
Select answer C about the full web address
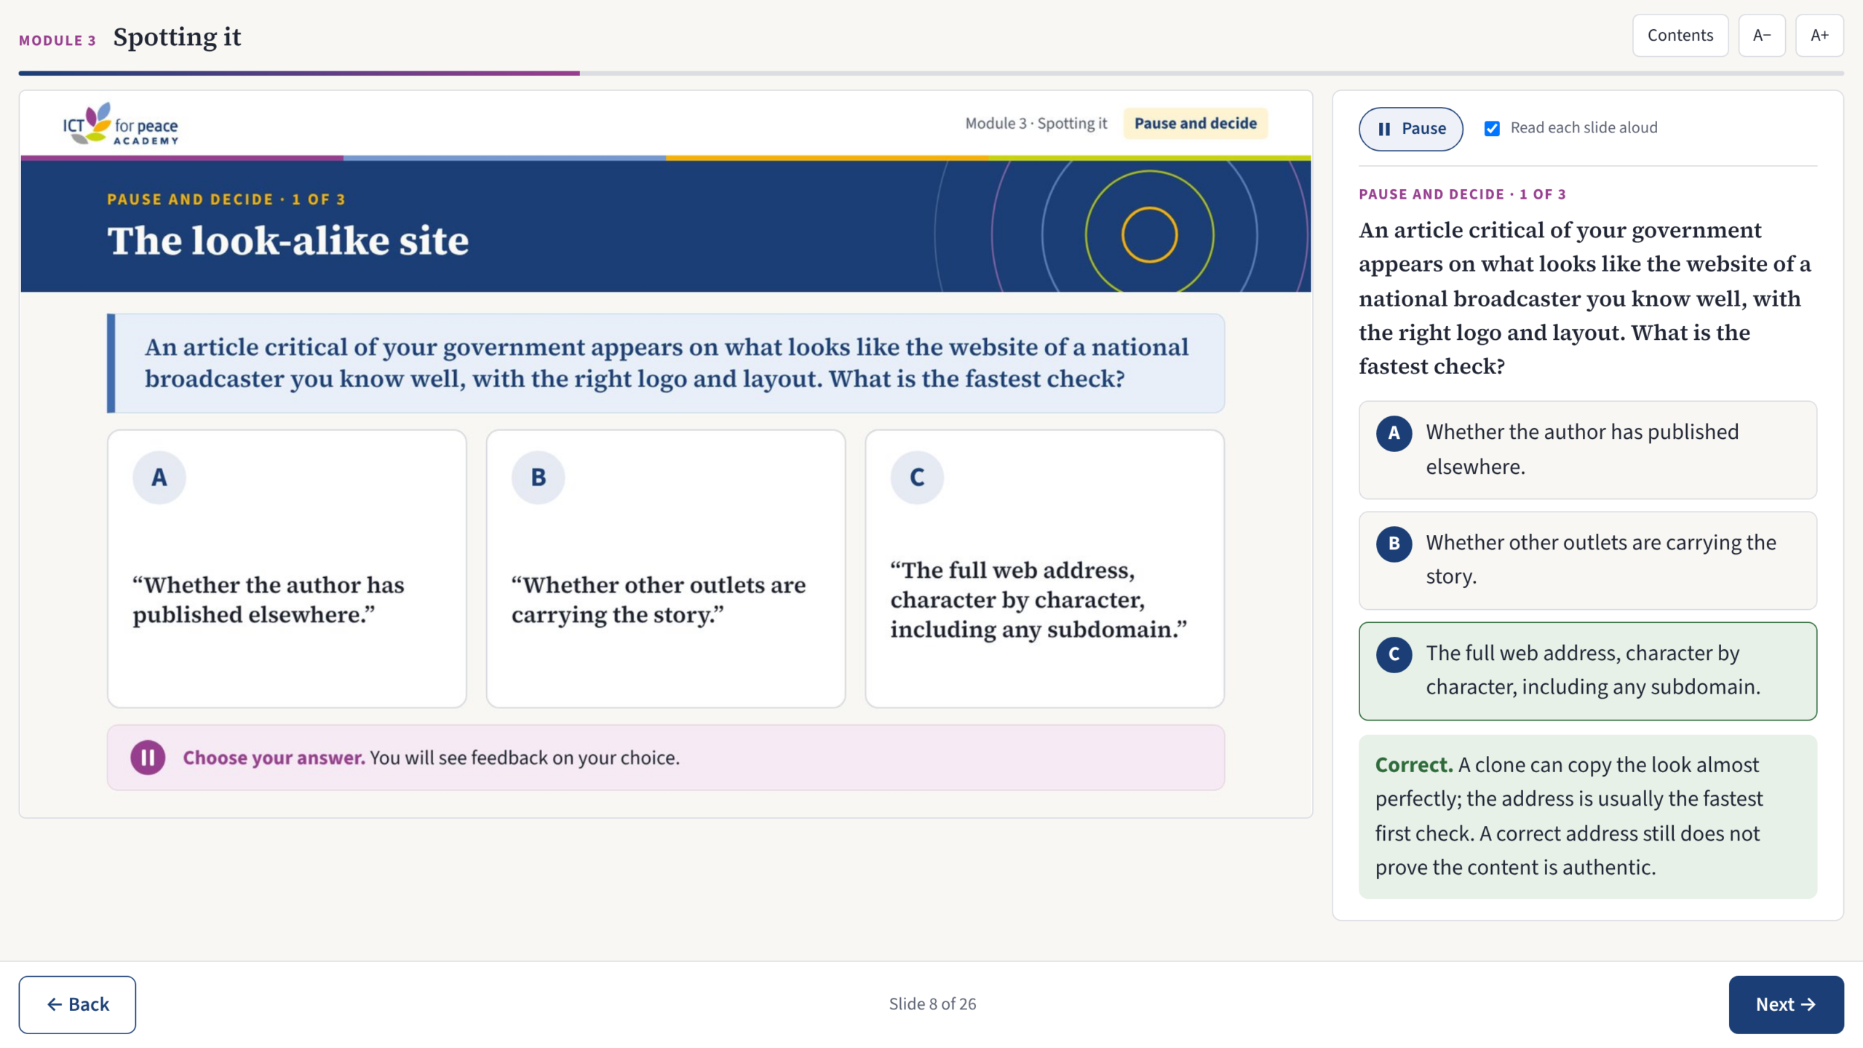[1587, 671]
